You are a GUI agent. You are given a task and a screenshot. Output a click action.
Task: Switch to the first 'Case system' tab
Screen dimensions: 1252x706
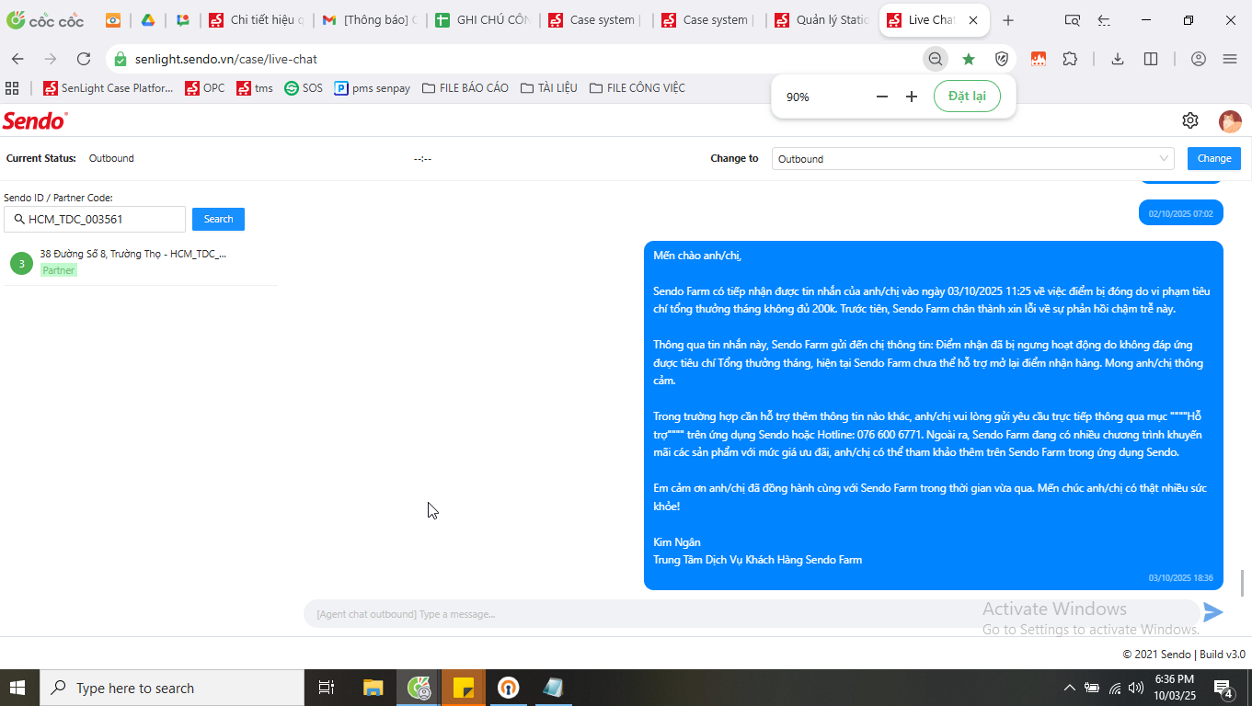596,20
